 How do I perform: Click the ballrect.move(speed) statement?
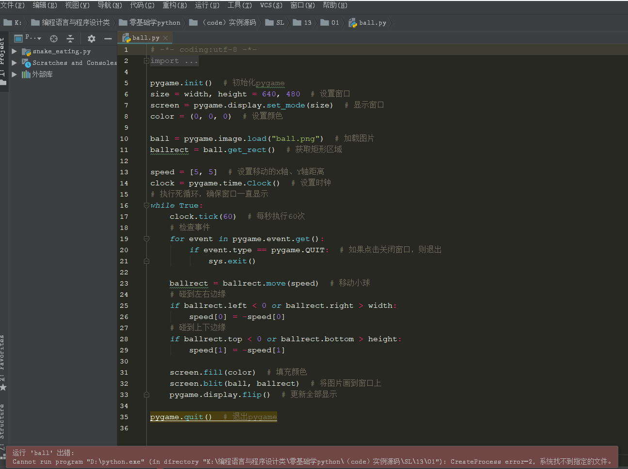point(244,283)
